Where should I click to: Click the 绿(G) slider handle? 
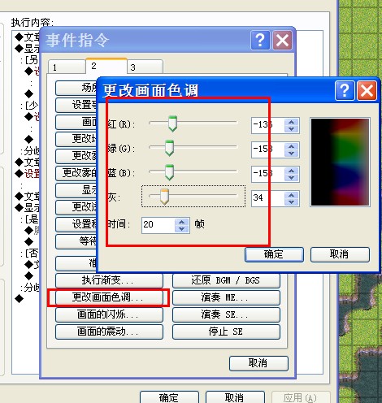(x=170, y=148)
